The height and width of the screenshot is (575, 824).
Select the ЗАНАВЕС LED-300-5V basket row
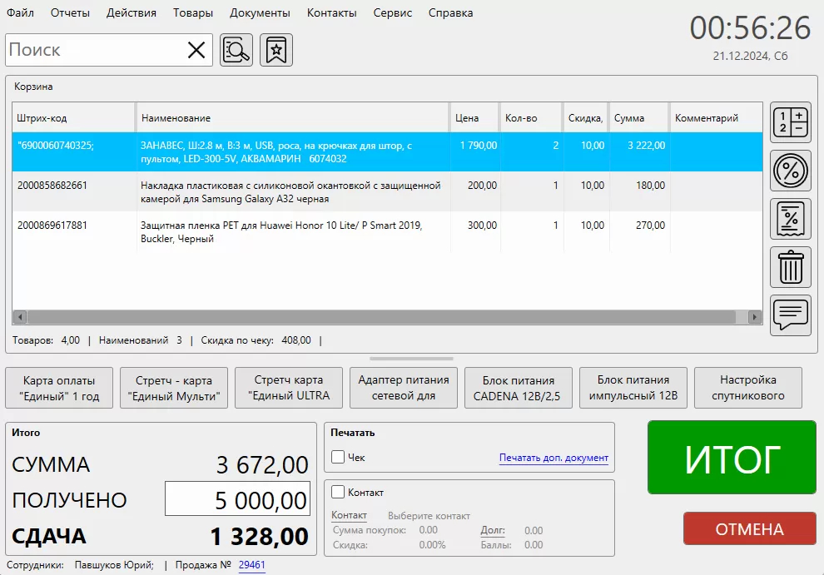point(387,152)
